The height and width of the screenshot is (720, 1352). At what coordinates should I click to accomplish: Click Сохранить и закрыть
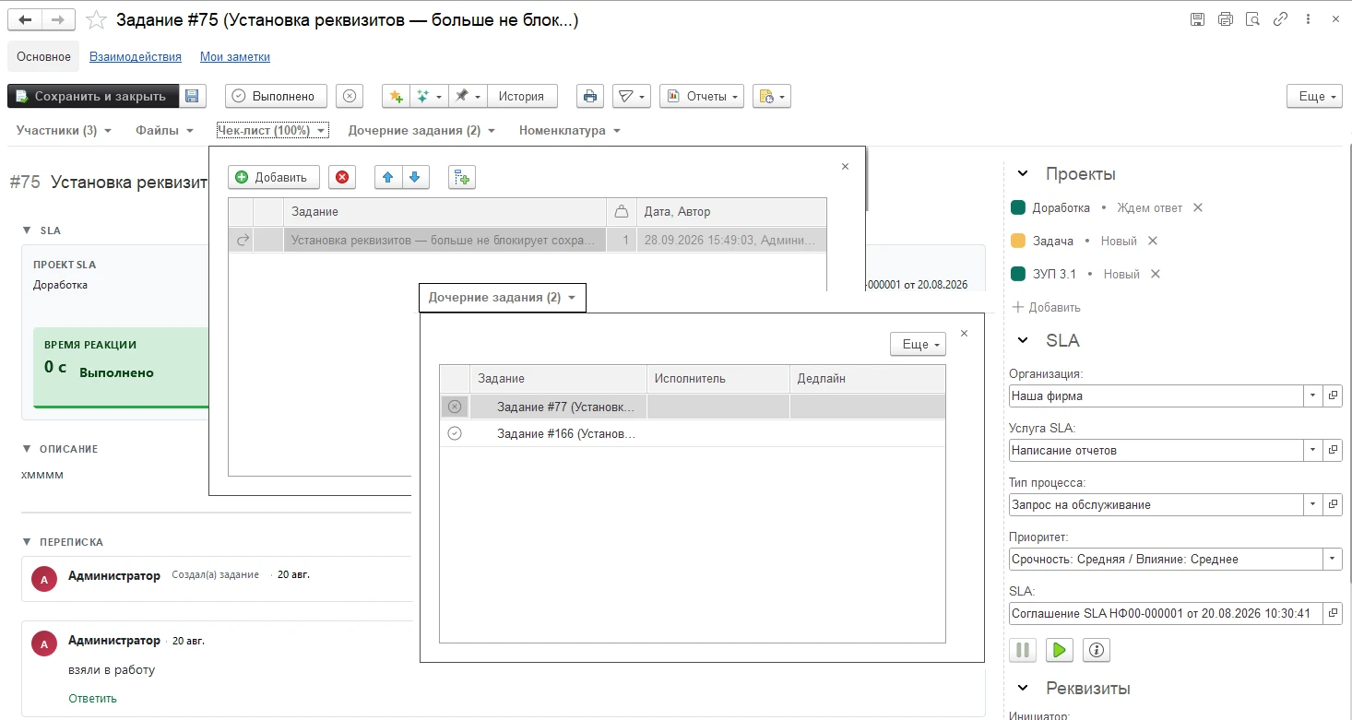pos(93,96)
